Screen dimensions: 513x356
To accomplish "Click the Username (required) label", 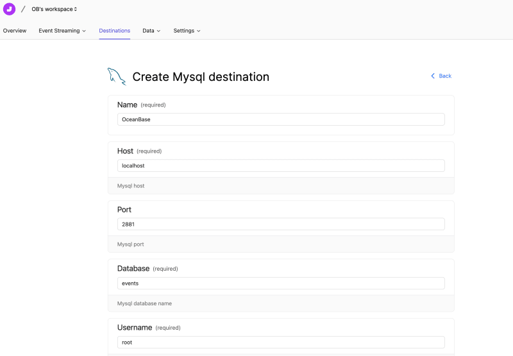I will point(149,328).
